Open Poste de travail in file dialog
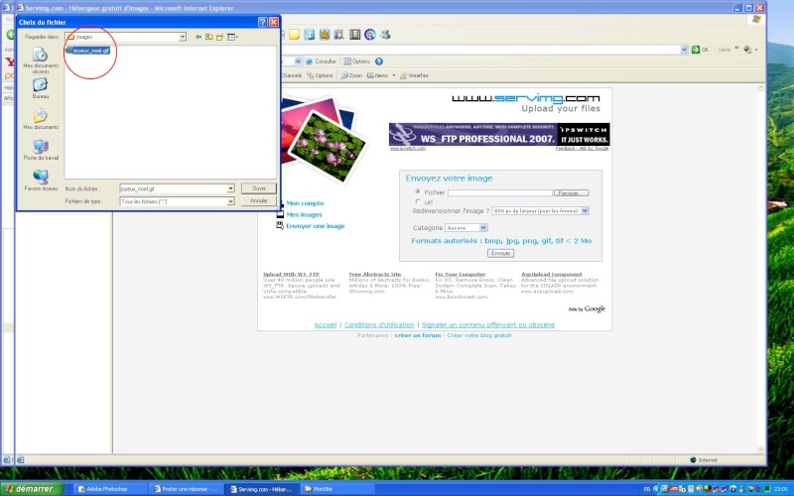Image resolution: width=794 pixels, height=496 pixels. pos(41,150)
